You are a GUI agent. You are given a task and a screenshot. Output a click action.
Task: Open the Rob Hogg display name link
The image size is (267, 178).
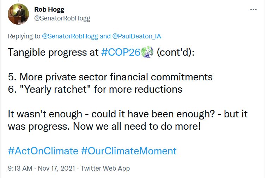(49, 10)
